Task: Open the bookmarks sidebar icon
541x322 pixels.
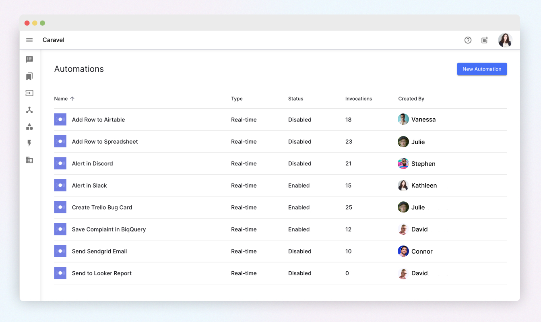Action: (29, 76)
